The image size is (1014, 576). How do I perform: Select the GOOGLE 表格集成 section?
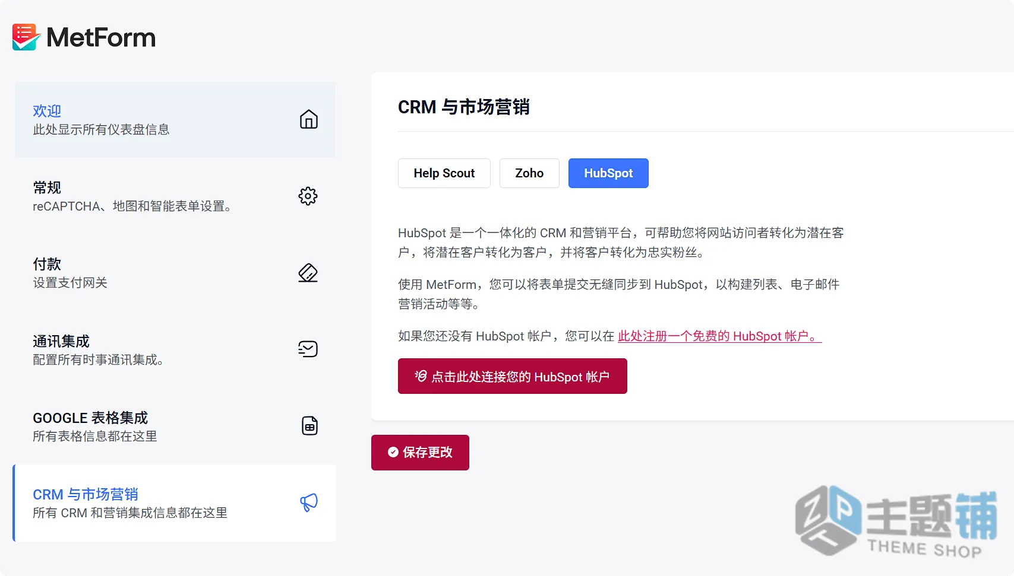175,426
